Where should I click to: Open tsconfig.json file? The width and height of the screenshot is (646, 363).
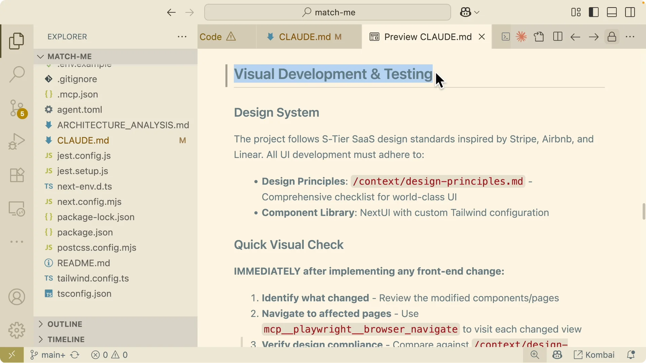(x=115, y=294)
